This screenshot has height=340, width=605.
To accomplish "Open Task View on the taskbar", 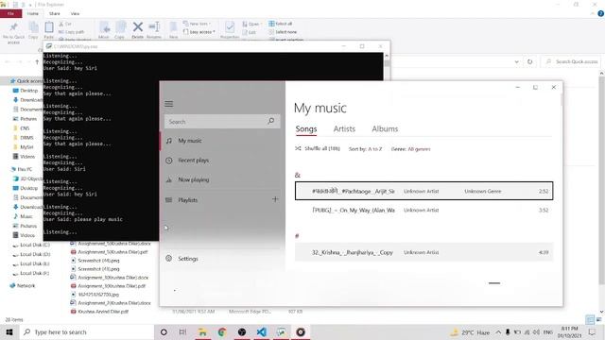I will (182, 331).
